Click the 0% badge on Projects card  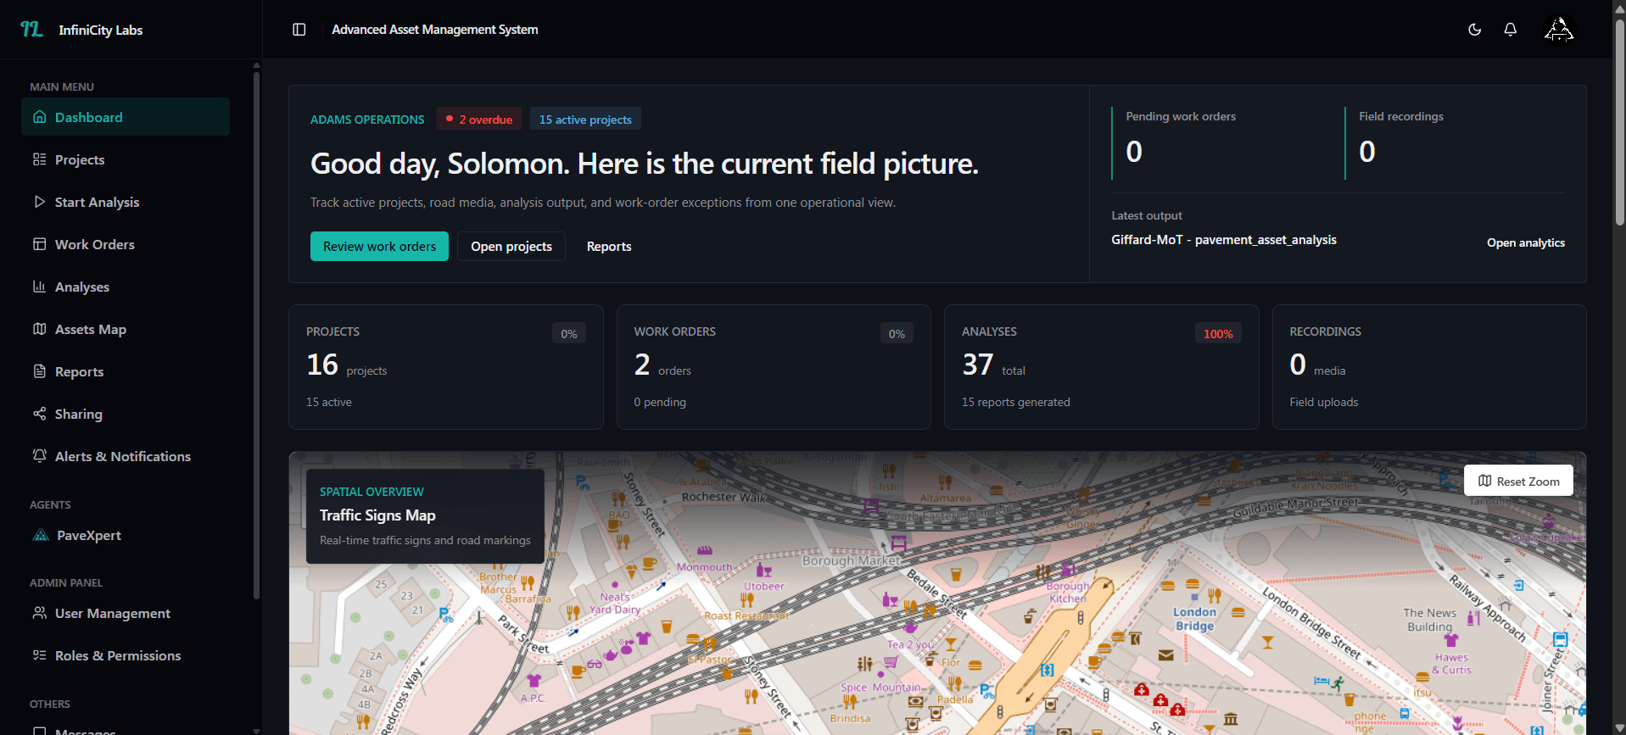569,334
